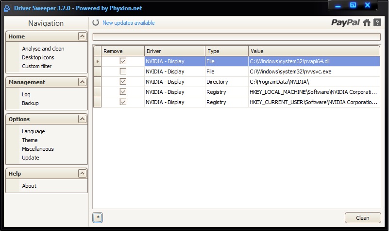Select row header of ProgramData NVIDIA row

[x=97, y=82]
